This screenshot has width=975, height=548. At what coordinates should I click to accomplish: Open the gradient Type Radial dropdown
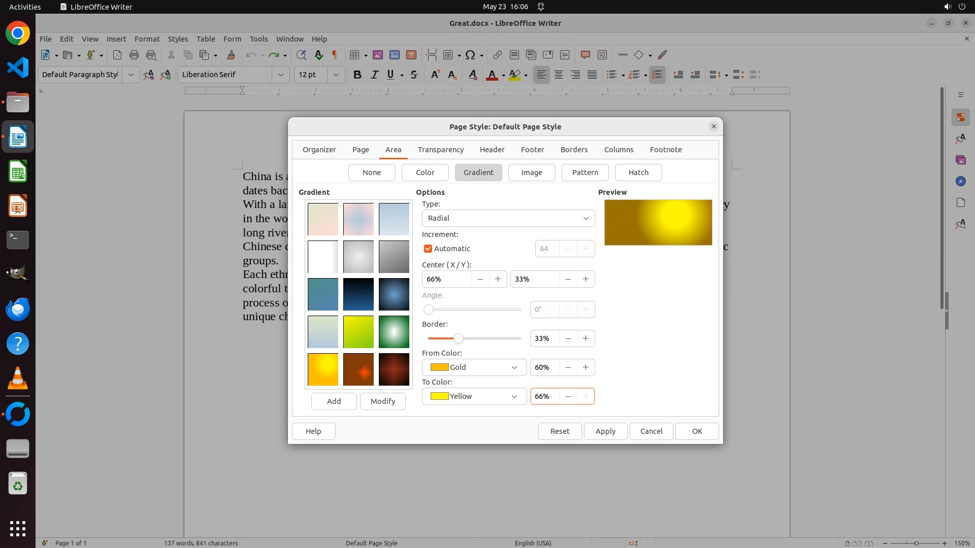click(x=508, y=218)
